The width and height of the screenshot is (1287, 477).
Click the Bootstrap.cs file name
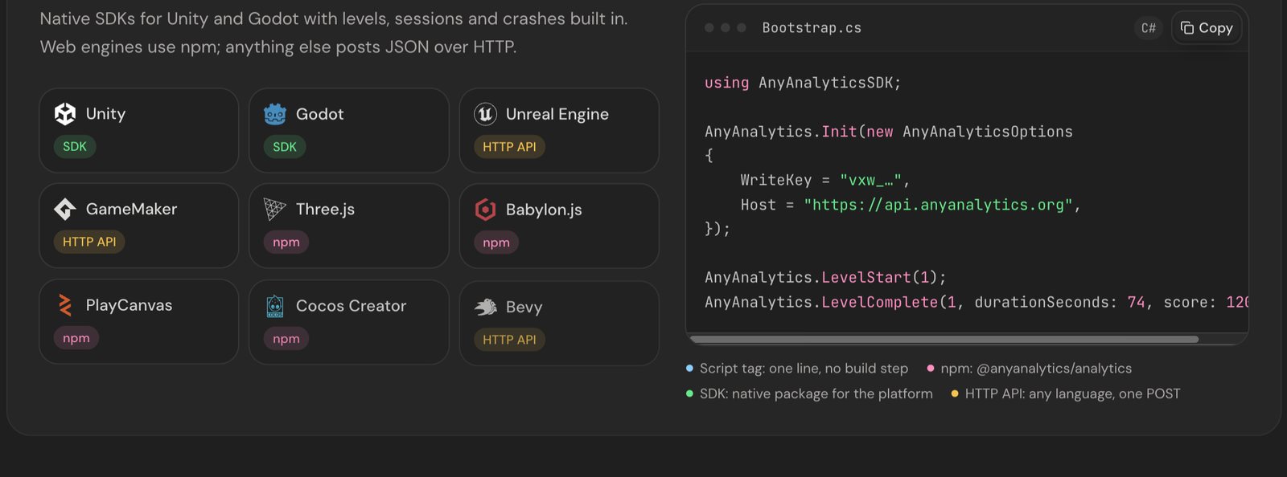point(812,28)
